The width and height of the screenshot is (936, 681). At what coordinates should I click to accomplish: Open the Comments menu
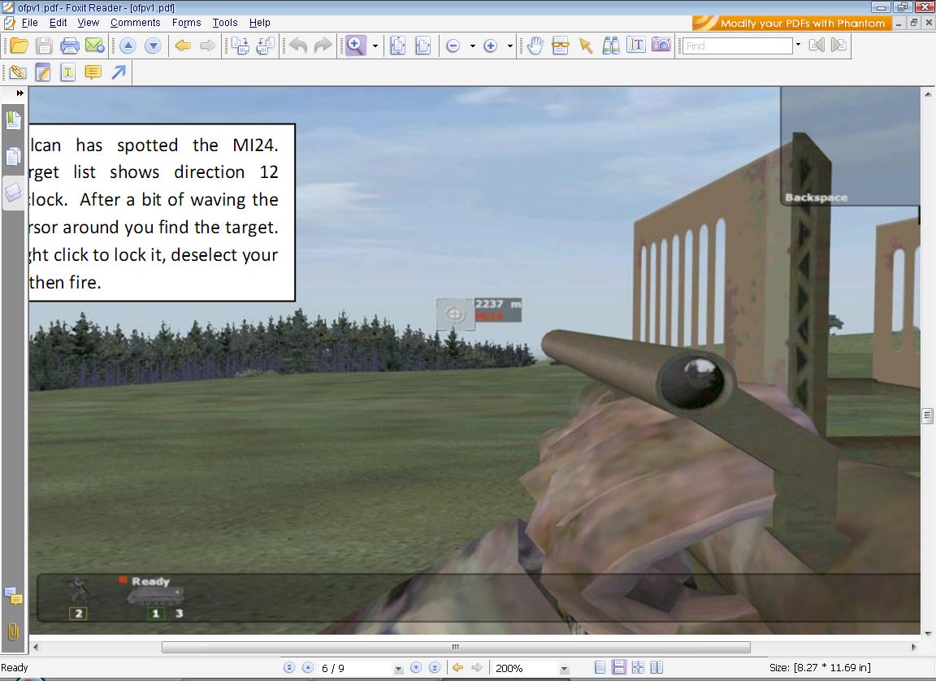[x=136, y=23]
